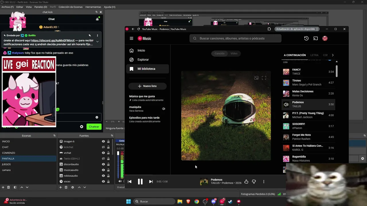Switch to the Video view
Screen dimensions: 367x206
tap(234, 53)
